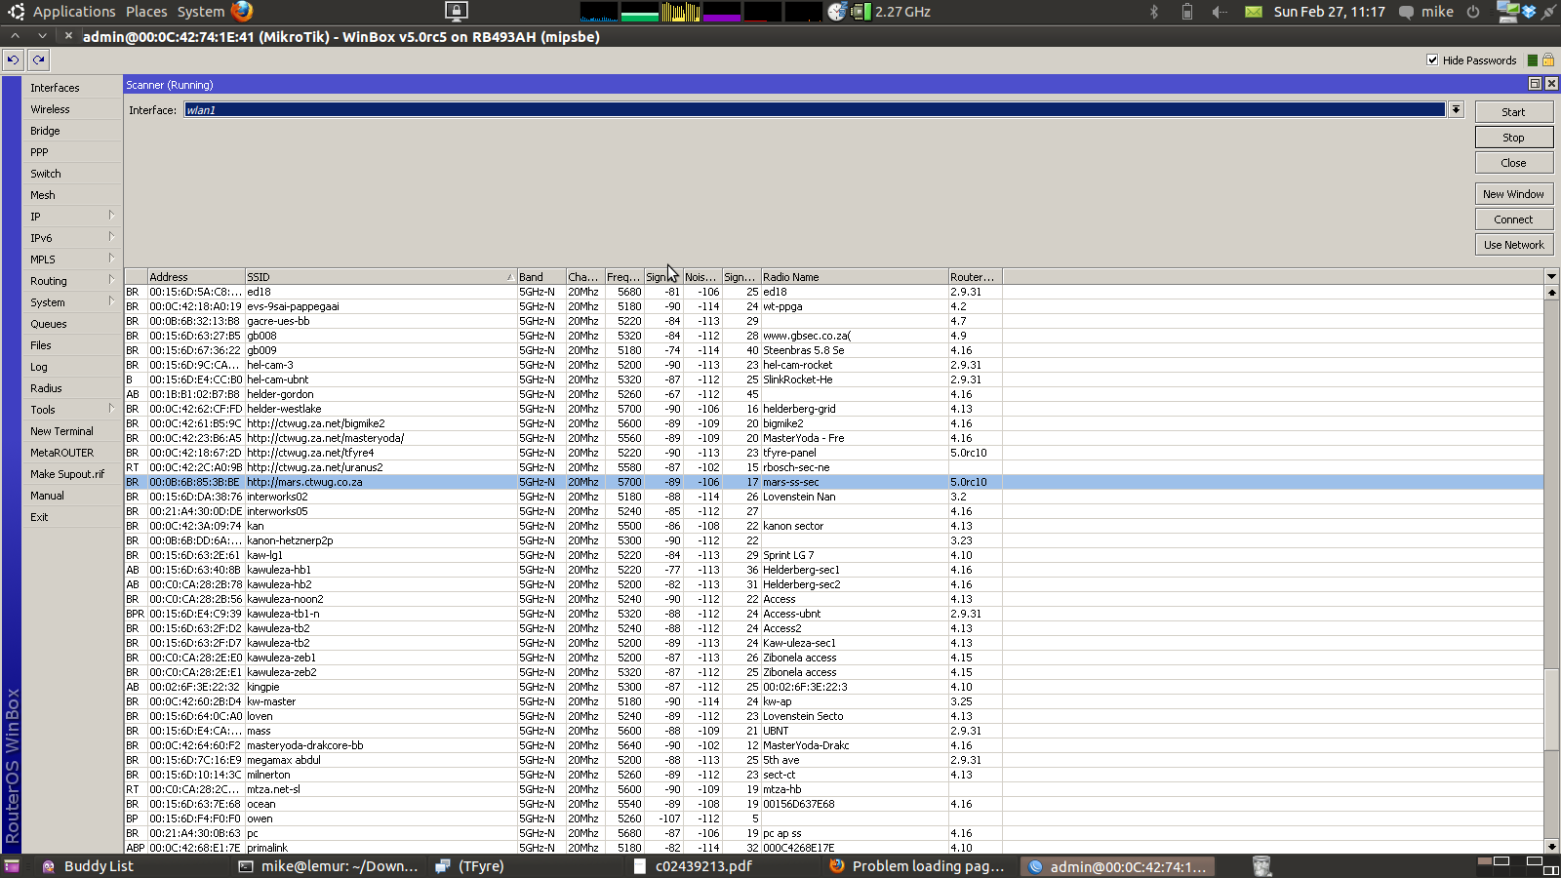Click the Interface wlan1 input field
The width and height of the screenshot is (1561, 878).
815,109
